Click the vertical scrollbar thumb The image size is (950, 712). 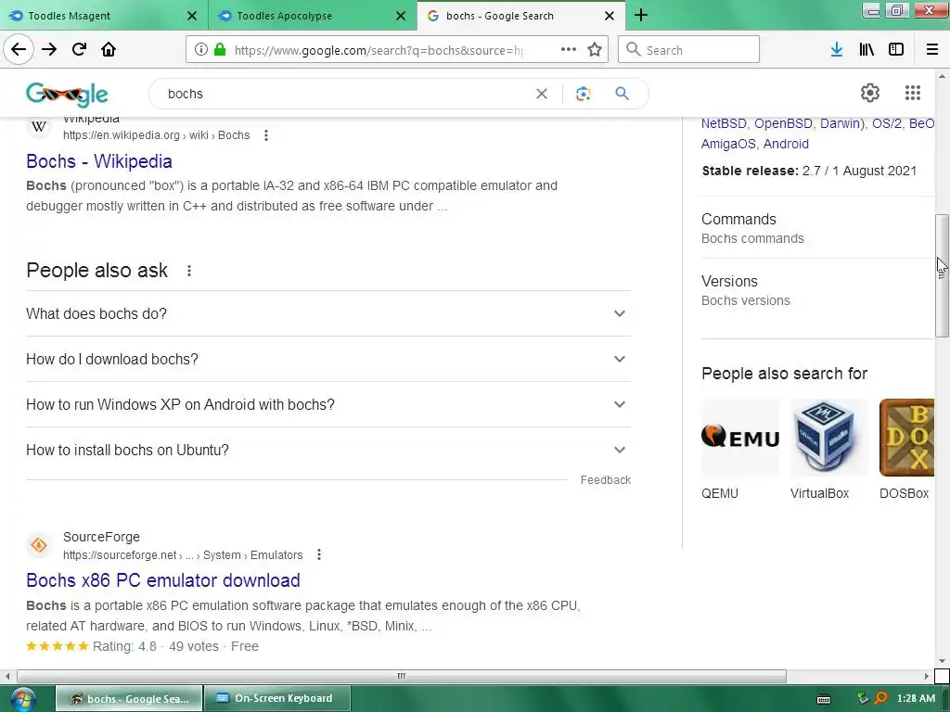click(x=942, y=275)
